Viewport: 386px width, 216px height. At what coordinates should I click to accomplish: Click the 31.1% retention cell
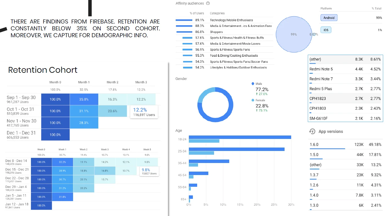pos(84,111)
